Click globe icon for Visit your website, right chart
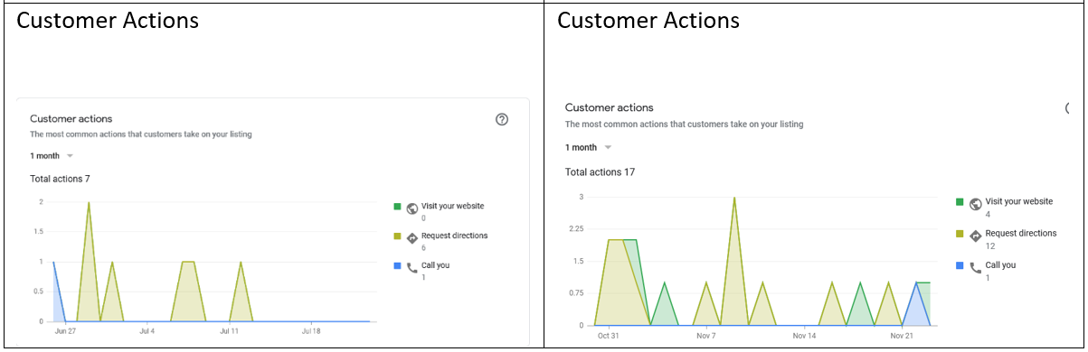The width and height of the screenshot is (1088, 352). 976,204
